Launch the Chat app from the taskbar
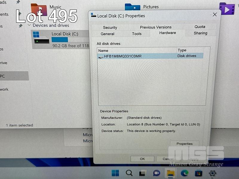Screen dimensions: 239x179 point(157,173)
